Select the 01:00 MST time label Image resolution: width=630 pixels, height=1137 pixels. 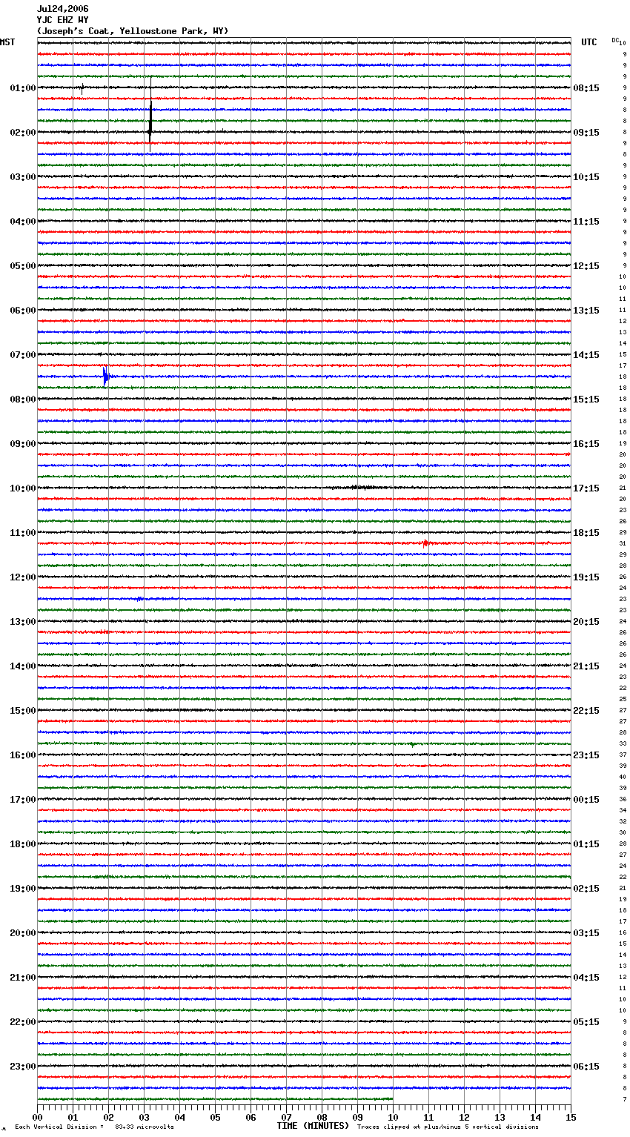(23, 88)
